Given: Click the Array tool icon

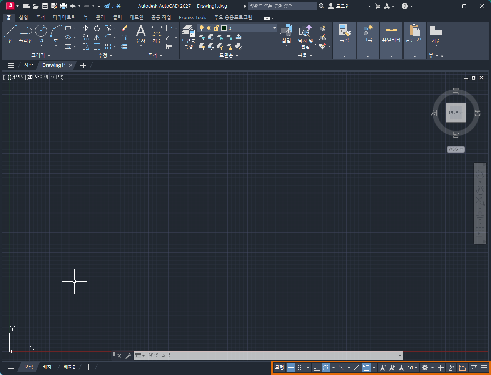Looking at the screenshot, I should [108, 46].
